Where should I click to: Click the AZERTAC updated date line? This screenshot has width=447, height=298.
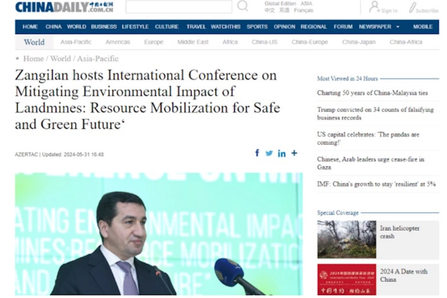pos(59,154)
